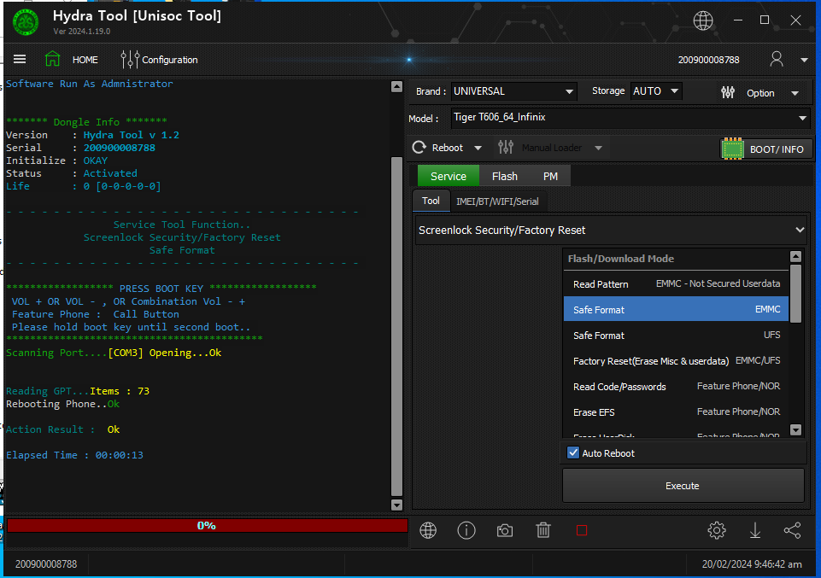Click the log panel scroll up arrow

397,87
